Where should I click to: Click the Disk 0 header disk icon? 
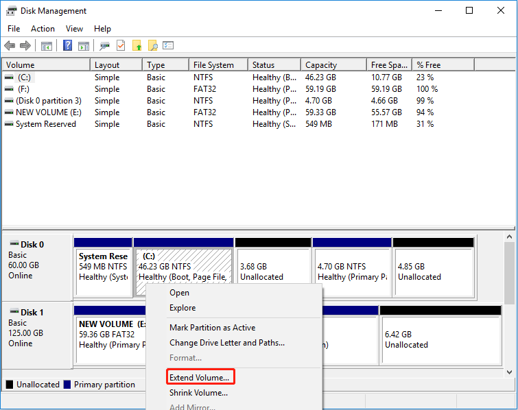pos(14,243)
